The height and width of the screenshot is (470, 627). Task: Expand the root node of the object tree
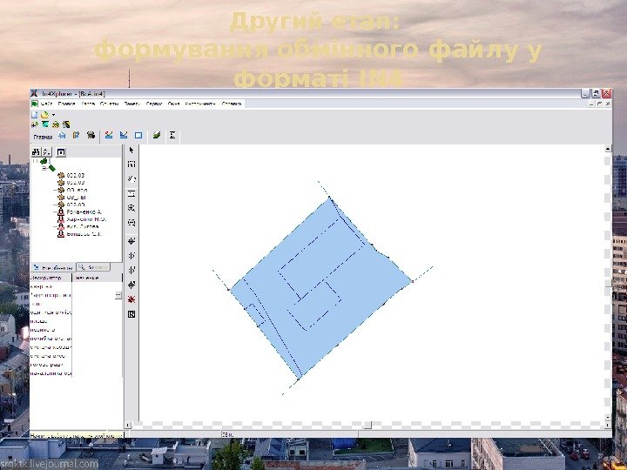point(34,162)
